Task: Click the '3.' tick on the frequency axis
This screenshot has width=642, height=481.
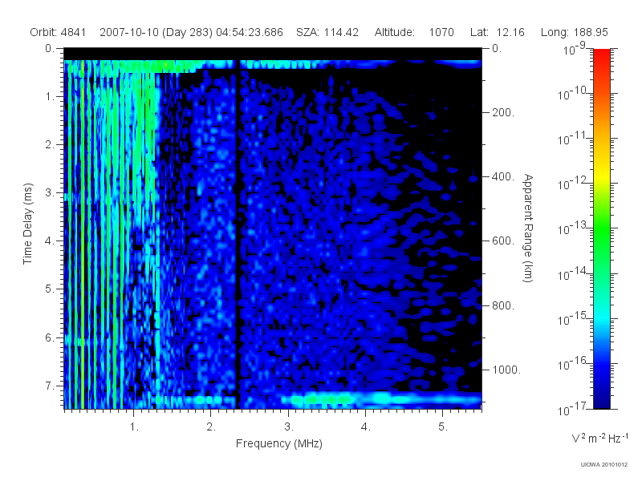Action: [x=289, y=427]
